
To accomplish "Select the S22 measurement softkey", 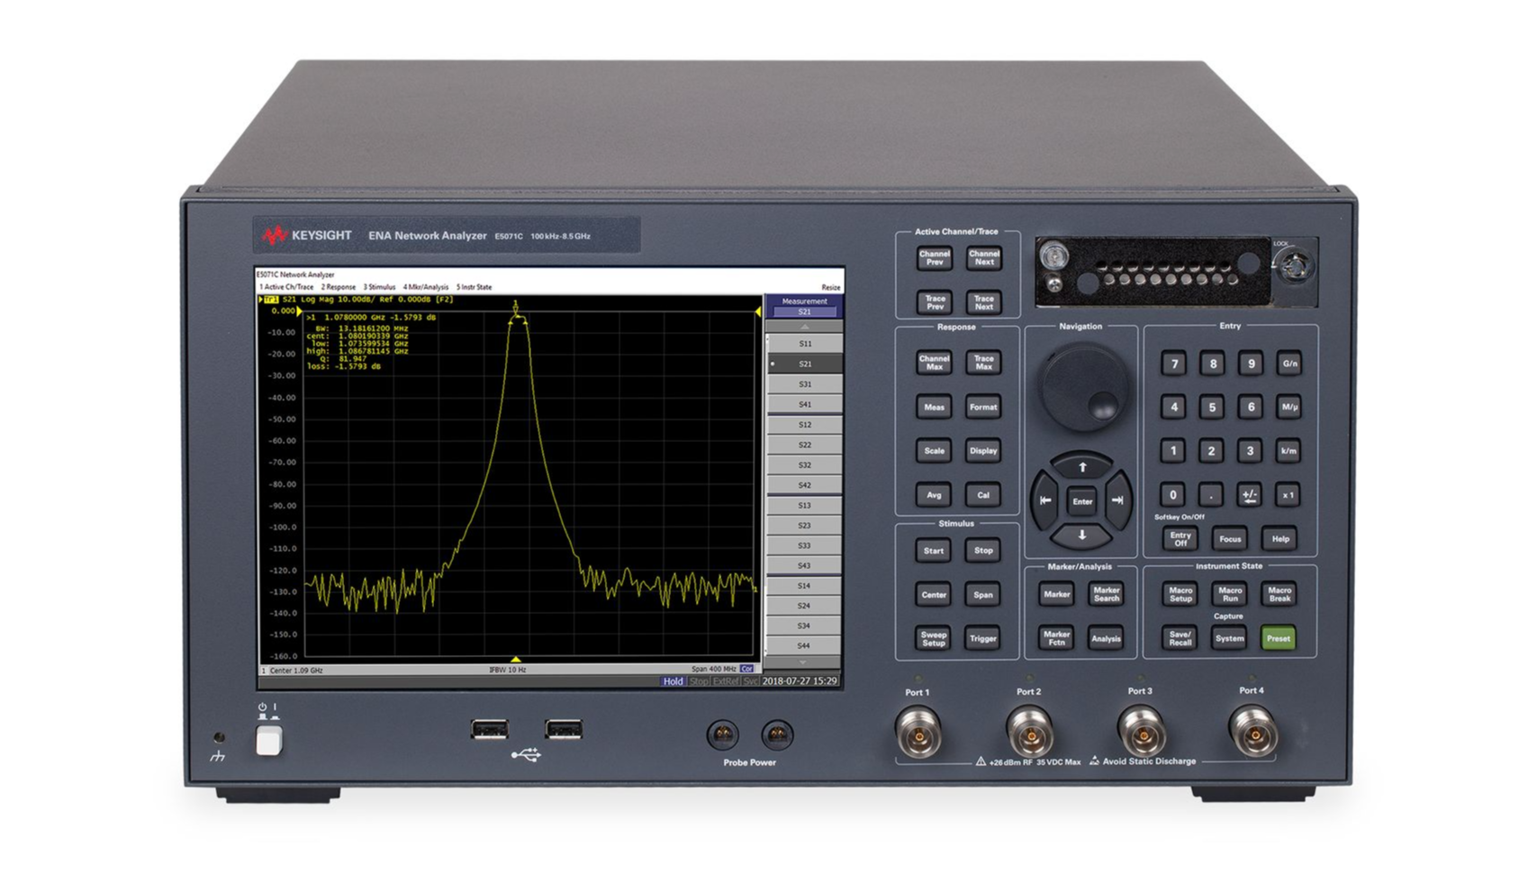I will 804,445.
